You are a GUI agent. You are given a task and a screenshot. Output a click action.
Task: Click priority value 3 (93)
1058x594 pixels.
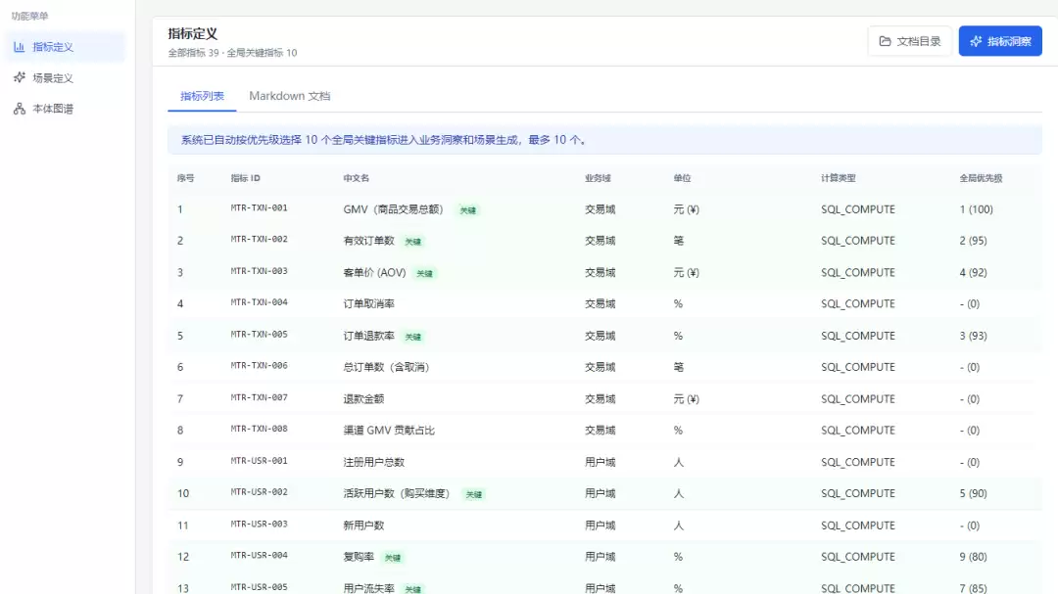point(973,336)
